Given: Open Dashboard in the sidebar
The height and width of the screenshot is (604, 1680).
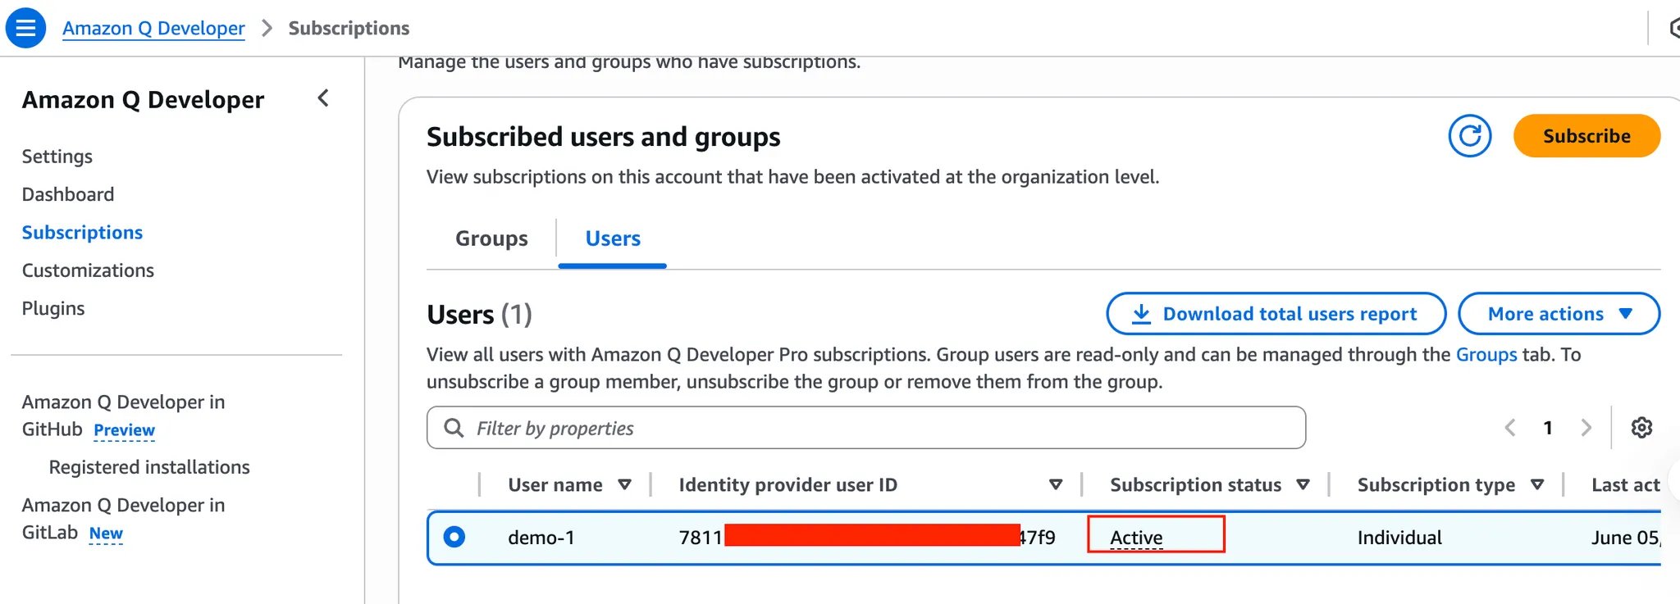Looking at the screenshot, I should coord(68,194).
